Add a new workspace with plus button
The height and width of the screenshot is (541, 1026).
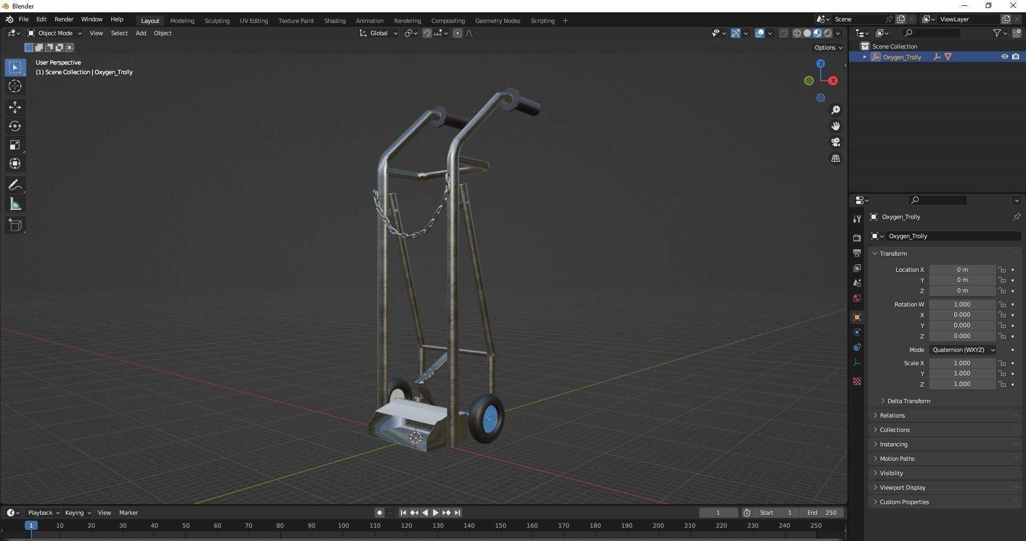(565, 21)
